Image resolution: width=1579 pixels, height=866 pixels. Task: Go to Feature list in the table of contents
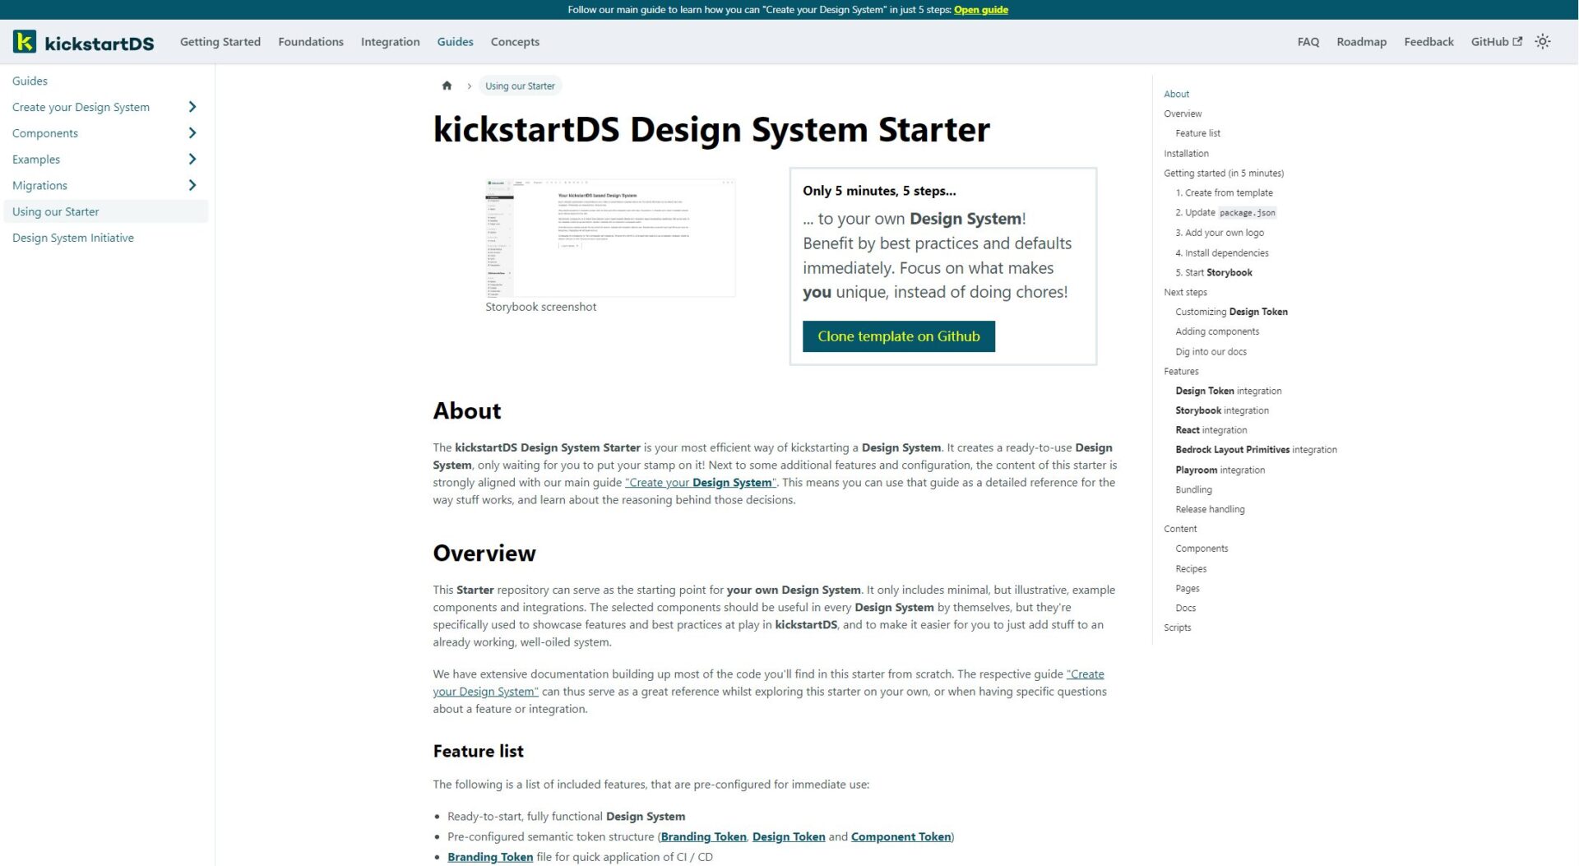[x=1197, y=132]
